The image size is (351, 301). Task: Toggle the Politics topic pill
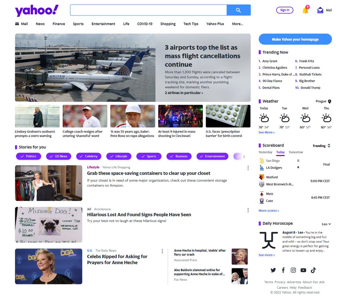click(x=28, y=156)
